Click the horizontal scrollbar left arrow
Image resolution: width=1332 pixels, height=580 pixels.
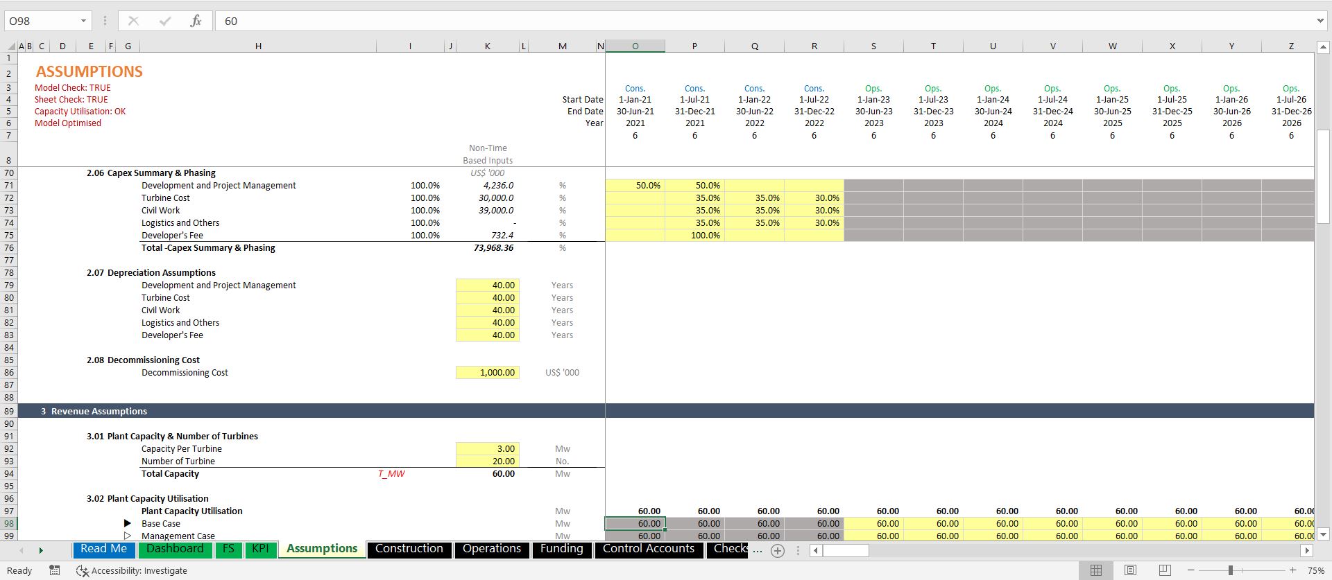(x=817, y=550)
